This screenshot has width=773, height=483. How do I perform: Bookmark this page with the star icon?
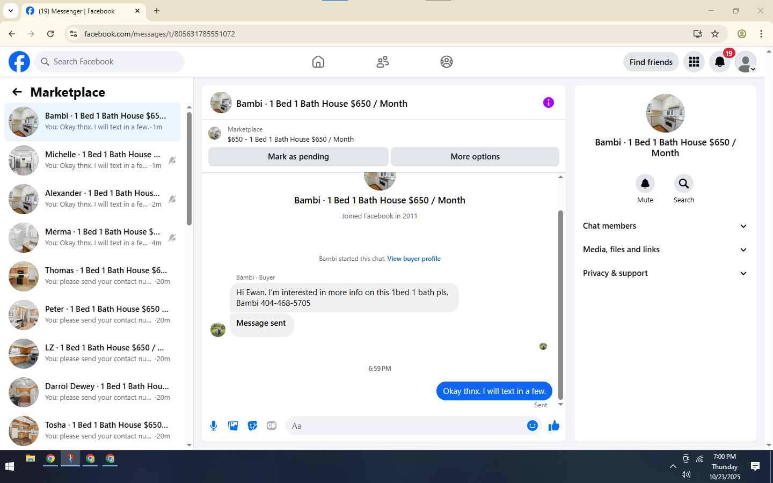click(x=715, y=34)
